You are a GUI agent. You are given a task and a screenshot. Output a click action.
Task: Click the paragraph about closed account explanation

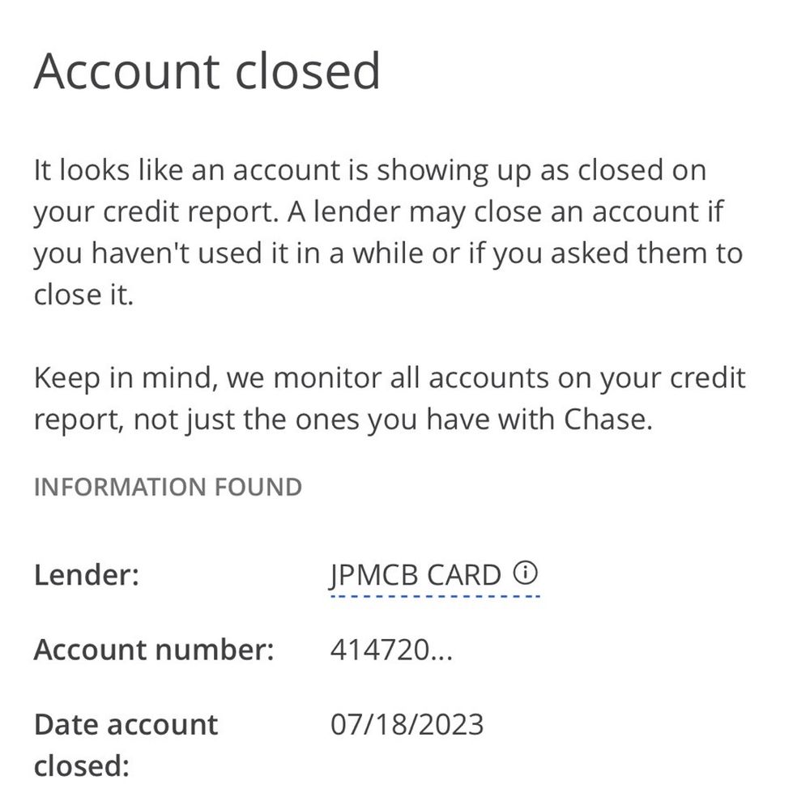click(388, 232)
